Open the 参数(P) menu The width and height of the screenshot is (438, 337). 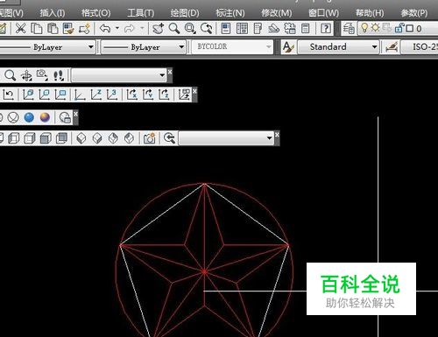click(x=414, y=13)
